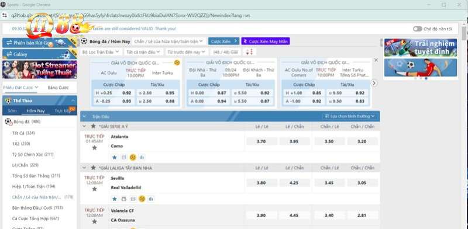Favorite the GIẢI LALIGA TÂY BAN NHA league star

pyautogui.click(x=93, y=168)
